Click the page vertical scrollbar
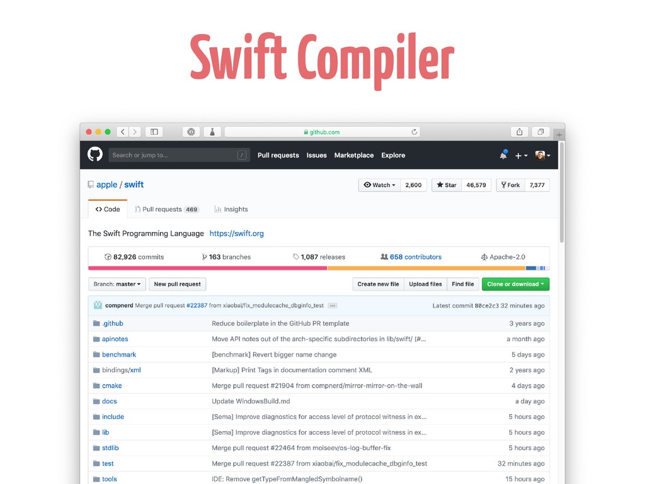645x484 pixels. [x=561, y=192]
